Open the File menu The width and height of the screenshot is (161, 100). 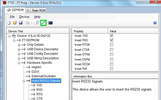pos(12,17)
